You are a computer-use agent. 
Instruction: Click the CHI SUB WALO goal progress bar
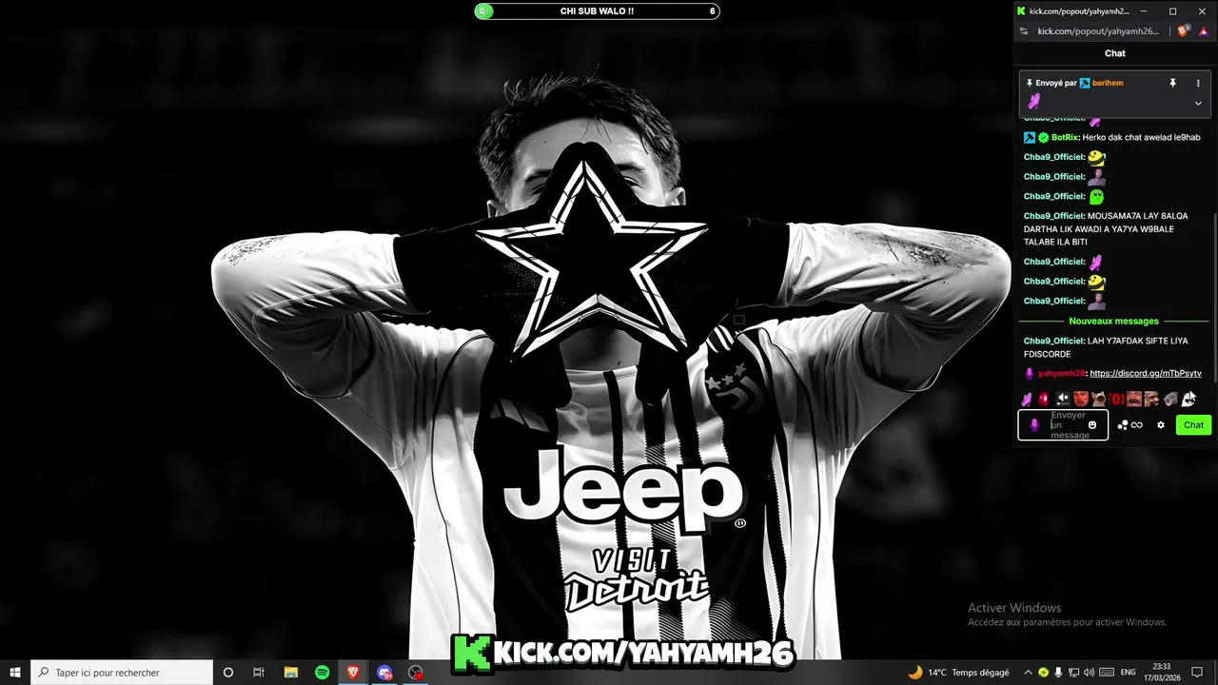597,11
